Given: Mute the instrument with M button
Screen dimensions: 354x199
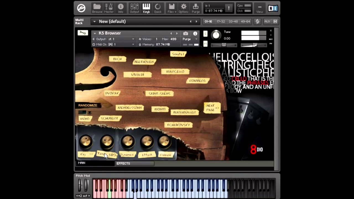Looking at the screenshot, I should tap(205, 44).
